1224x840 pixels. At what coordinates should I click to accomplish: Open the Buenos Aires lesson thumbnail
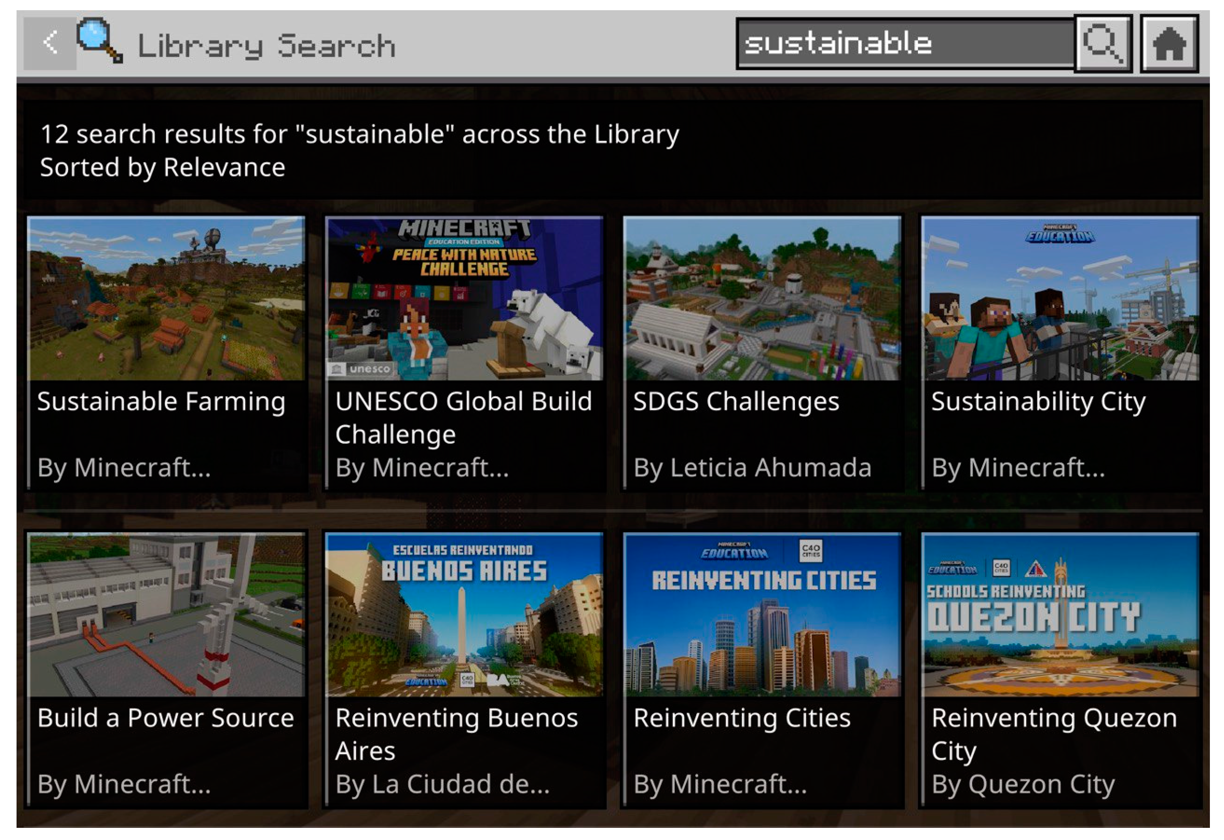pyautogui.click(x=464, y=615)
